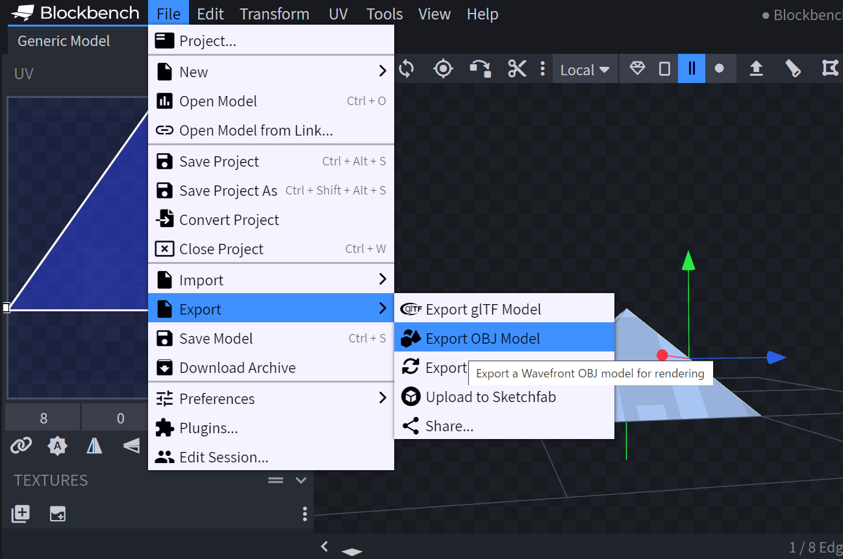The height and width of the screenshot is (559, 843).
Task: Click the mirror UV horizontally icon
Action: coord(94,446)
